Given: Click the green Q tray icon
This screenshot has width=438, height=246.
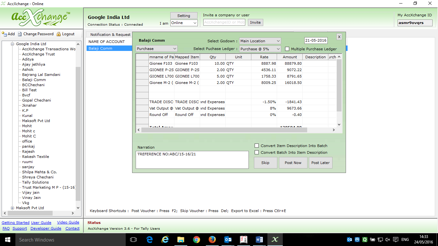Looking at the screenshot, I should 365,240.
